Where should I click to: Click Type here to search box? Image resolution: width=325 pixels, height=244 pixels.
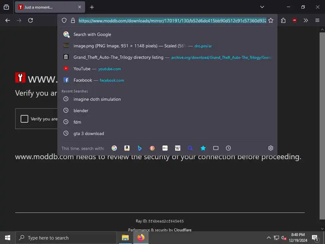[x=66, y=238]
